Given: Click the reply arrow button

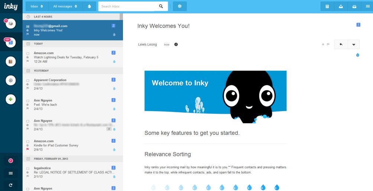Looking at the screenshot, I should click(341, 44).
